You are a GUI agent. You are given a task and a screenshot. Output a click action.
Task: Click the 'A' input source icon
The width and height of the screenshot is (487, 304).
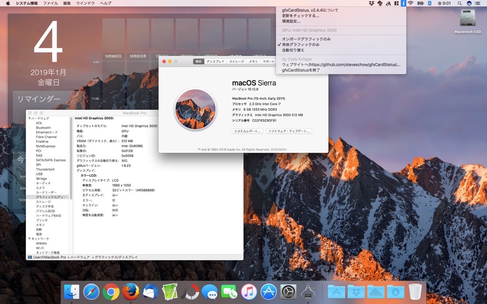click(x=429, y=3)
